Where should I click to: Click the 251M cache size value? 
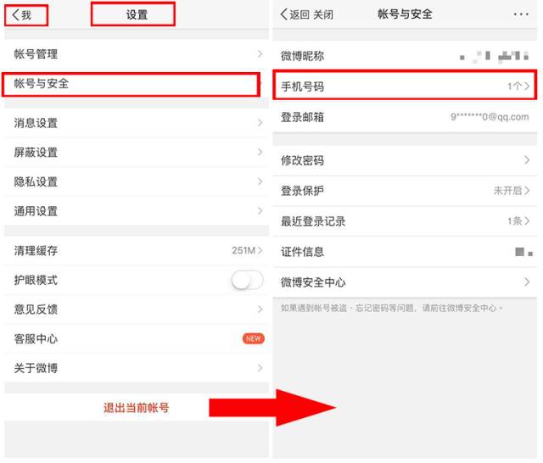[x=244, y=250]
